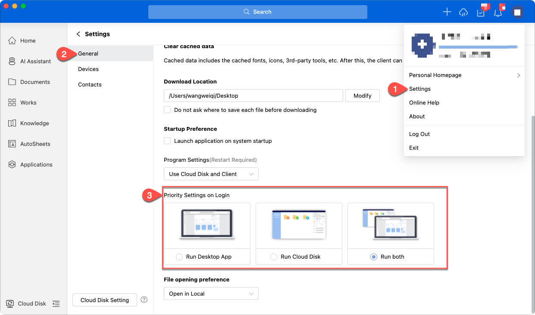
Task: Click the help question mark icon
Action: click(144, 300)
